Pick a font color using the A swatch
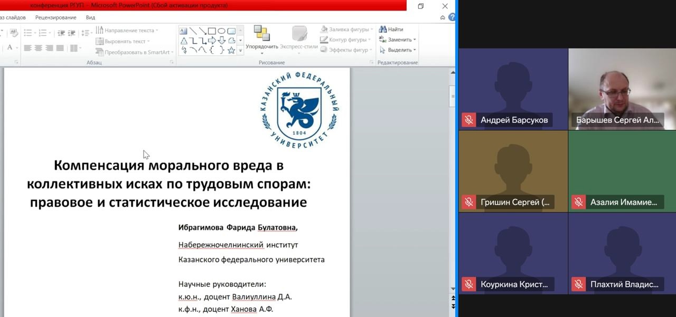The height and width of the screenshot is (317, 676). click(10, 47)
